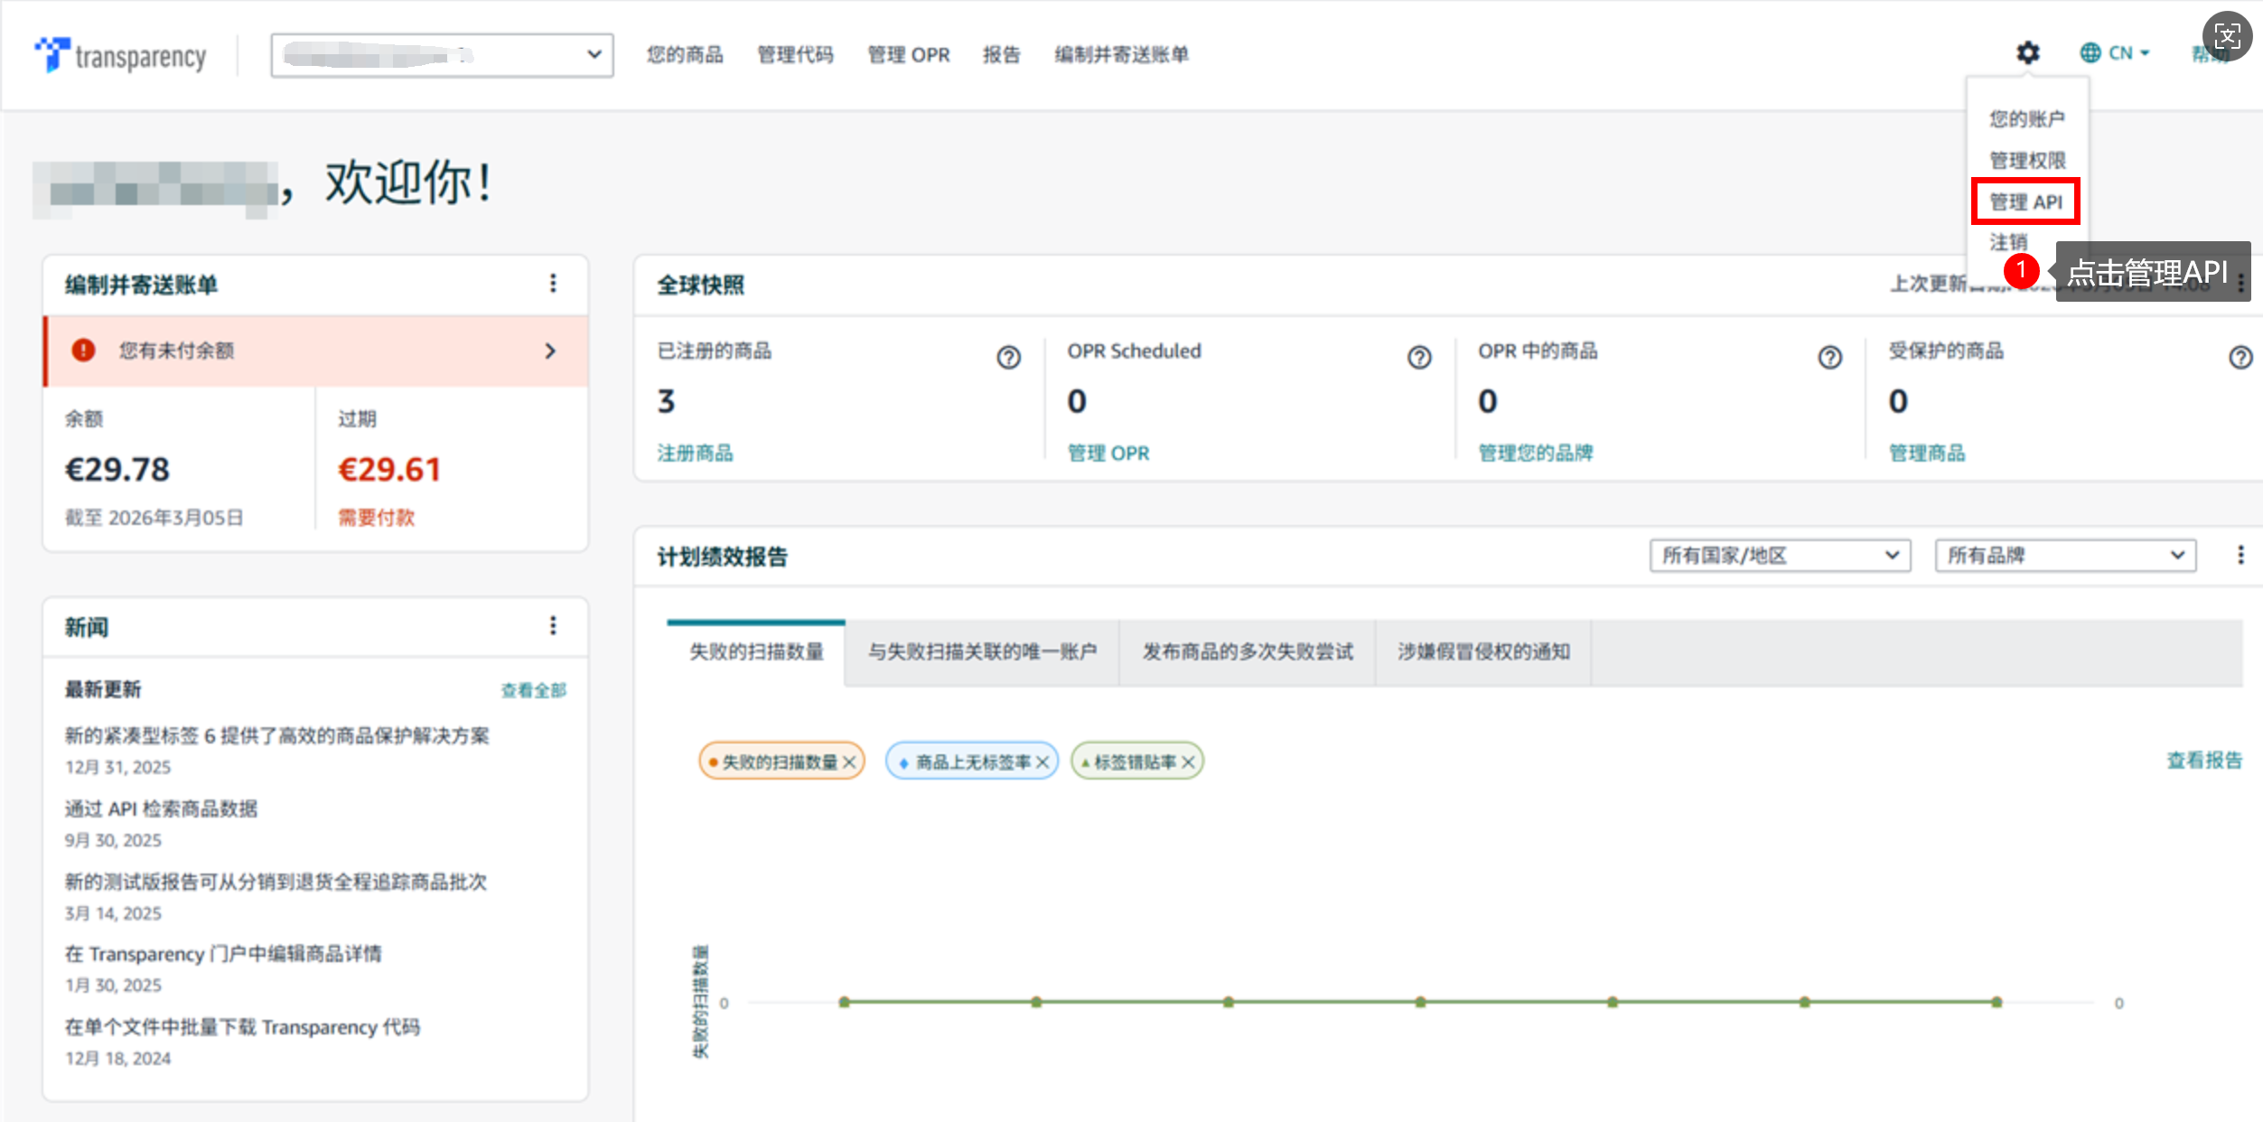Viewport: 2263px width, 1122px height.
Task: Open the settings gear icon
Action: point(2027,53)
